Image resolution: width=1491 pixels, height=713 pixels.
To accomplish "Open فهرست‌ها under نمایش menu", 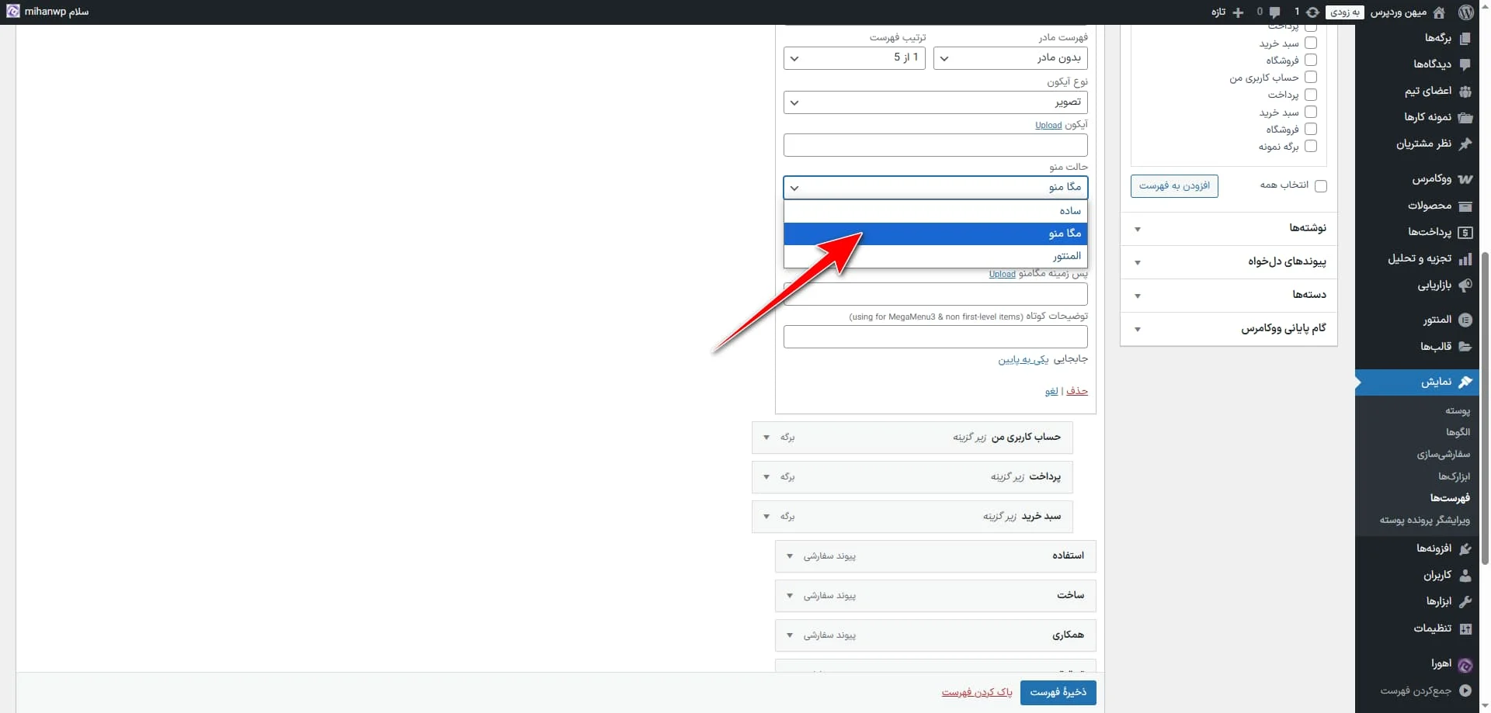I will [x=1449, y=498].
